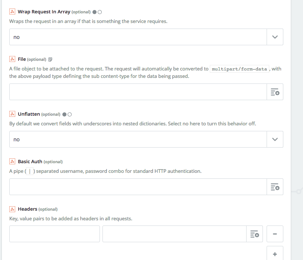The image size is (303, 260).
Task: Focus the Basic Auth text field
Action: pos(138,187)
